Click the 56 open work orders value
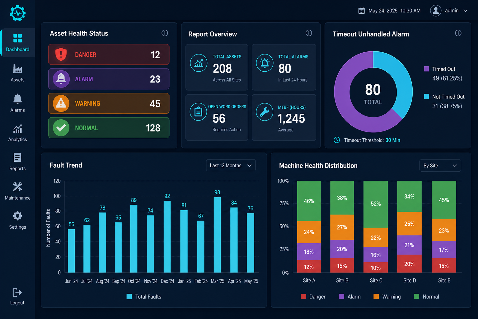Viewport: 478px width, 319px height. pyautogui.click(x=219, y=118)
